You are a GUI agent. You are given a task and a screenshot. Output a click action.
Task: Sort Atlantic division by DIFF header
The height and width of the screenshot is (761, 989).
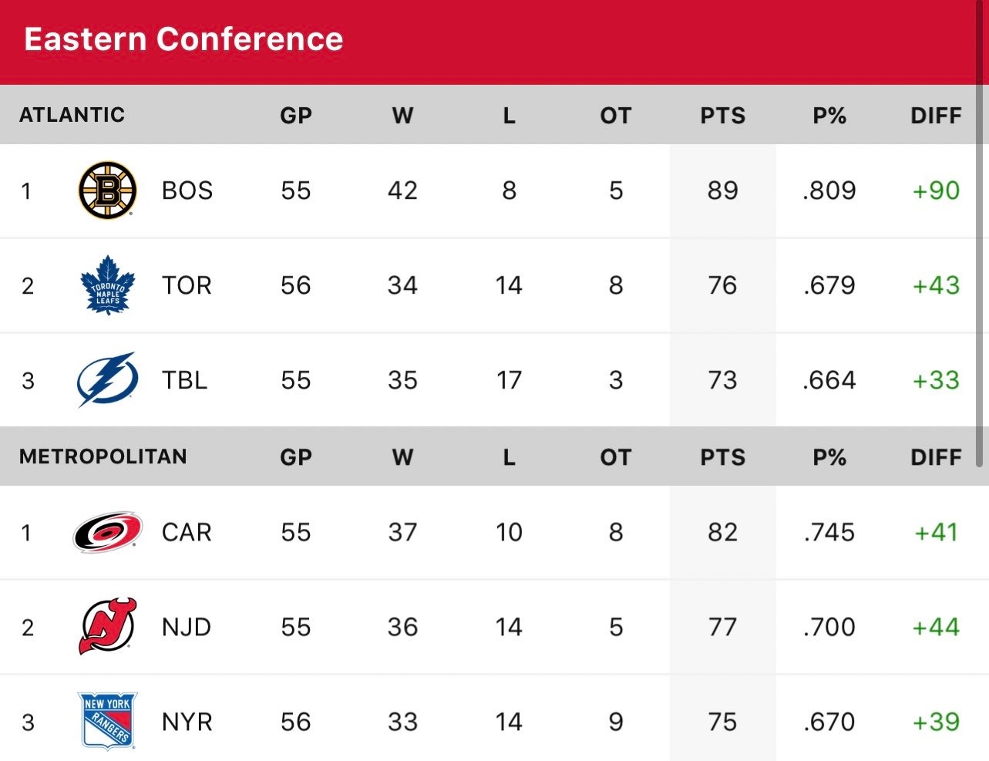(x=936, y=116)
